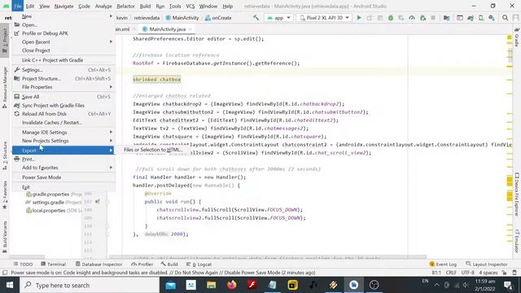Viewport: 521px width, 293px height.
Task: Open the AVD Manager device icon
Action: point(481,18)
